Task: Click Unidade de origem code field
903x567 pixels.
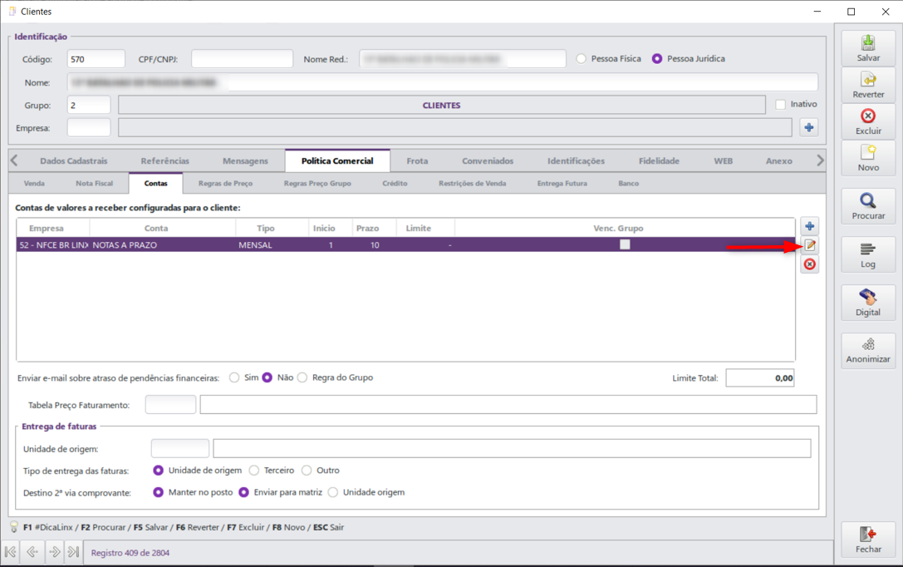Action: 179,448
